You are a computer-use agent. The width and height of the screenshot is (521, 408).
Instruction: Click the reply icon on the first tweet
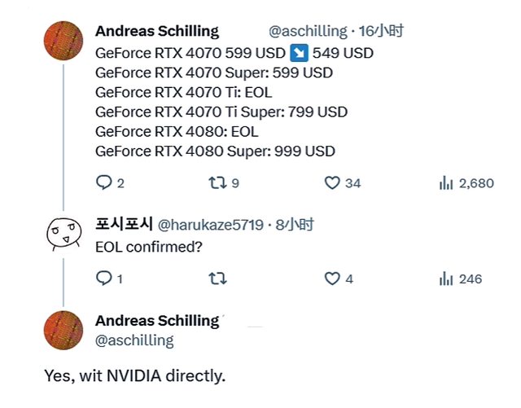103,183
